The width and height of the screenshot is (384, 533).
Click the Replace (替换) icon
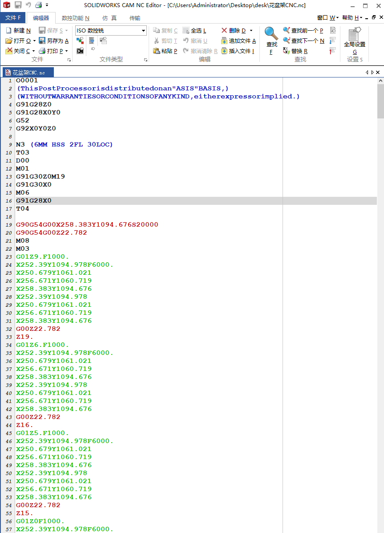[287, 51]
